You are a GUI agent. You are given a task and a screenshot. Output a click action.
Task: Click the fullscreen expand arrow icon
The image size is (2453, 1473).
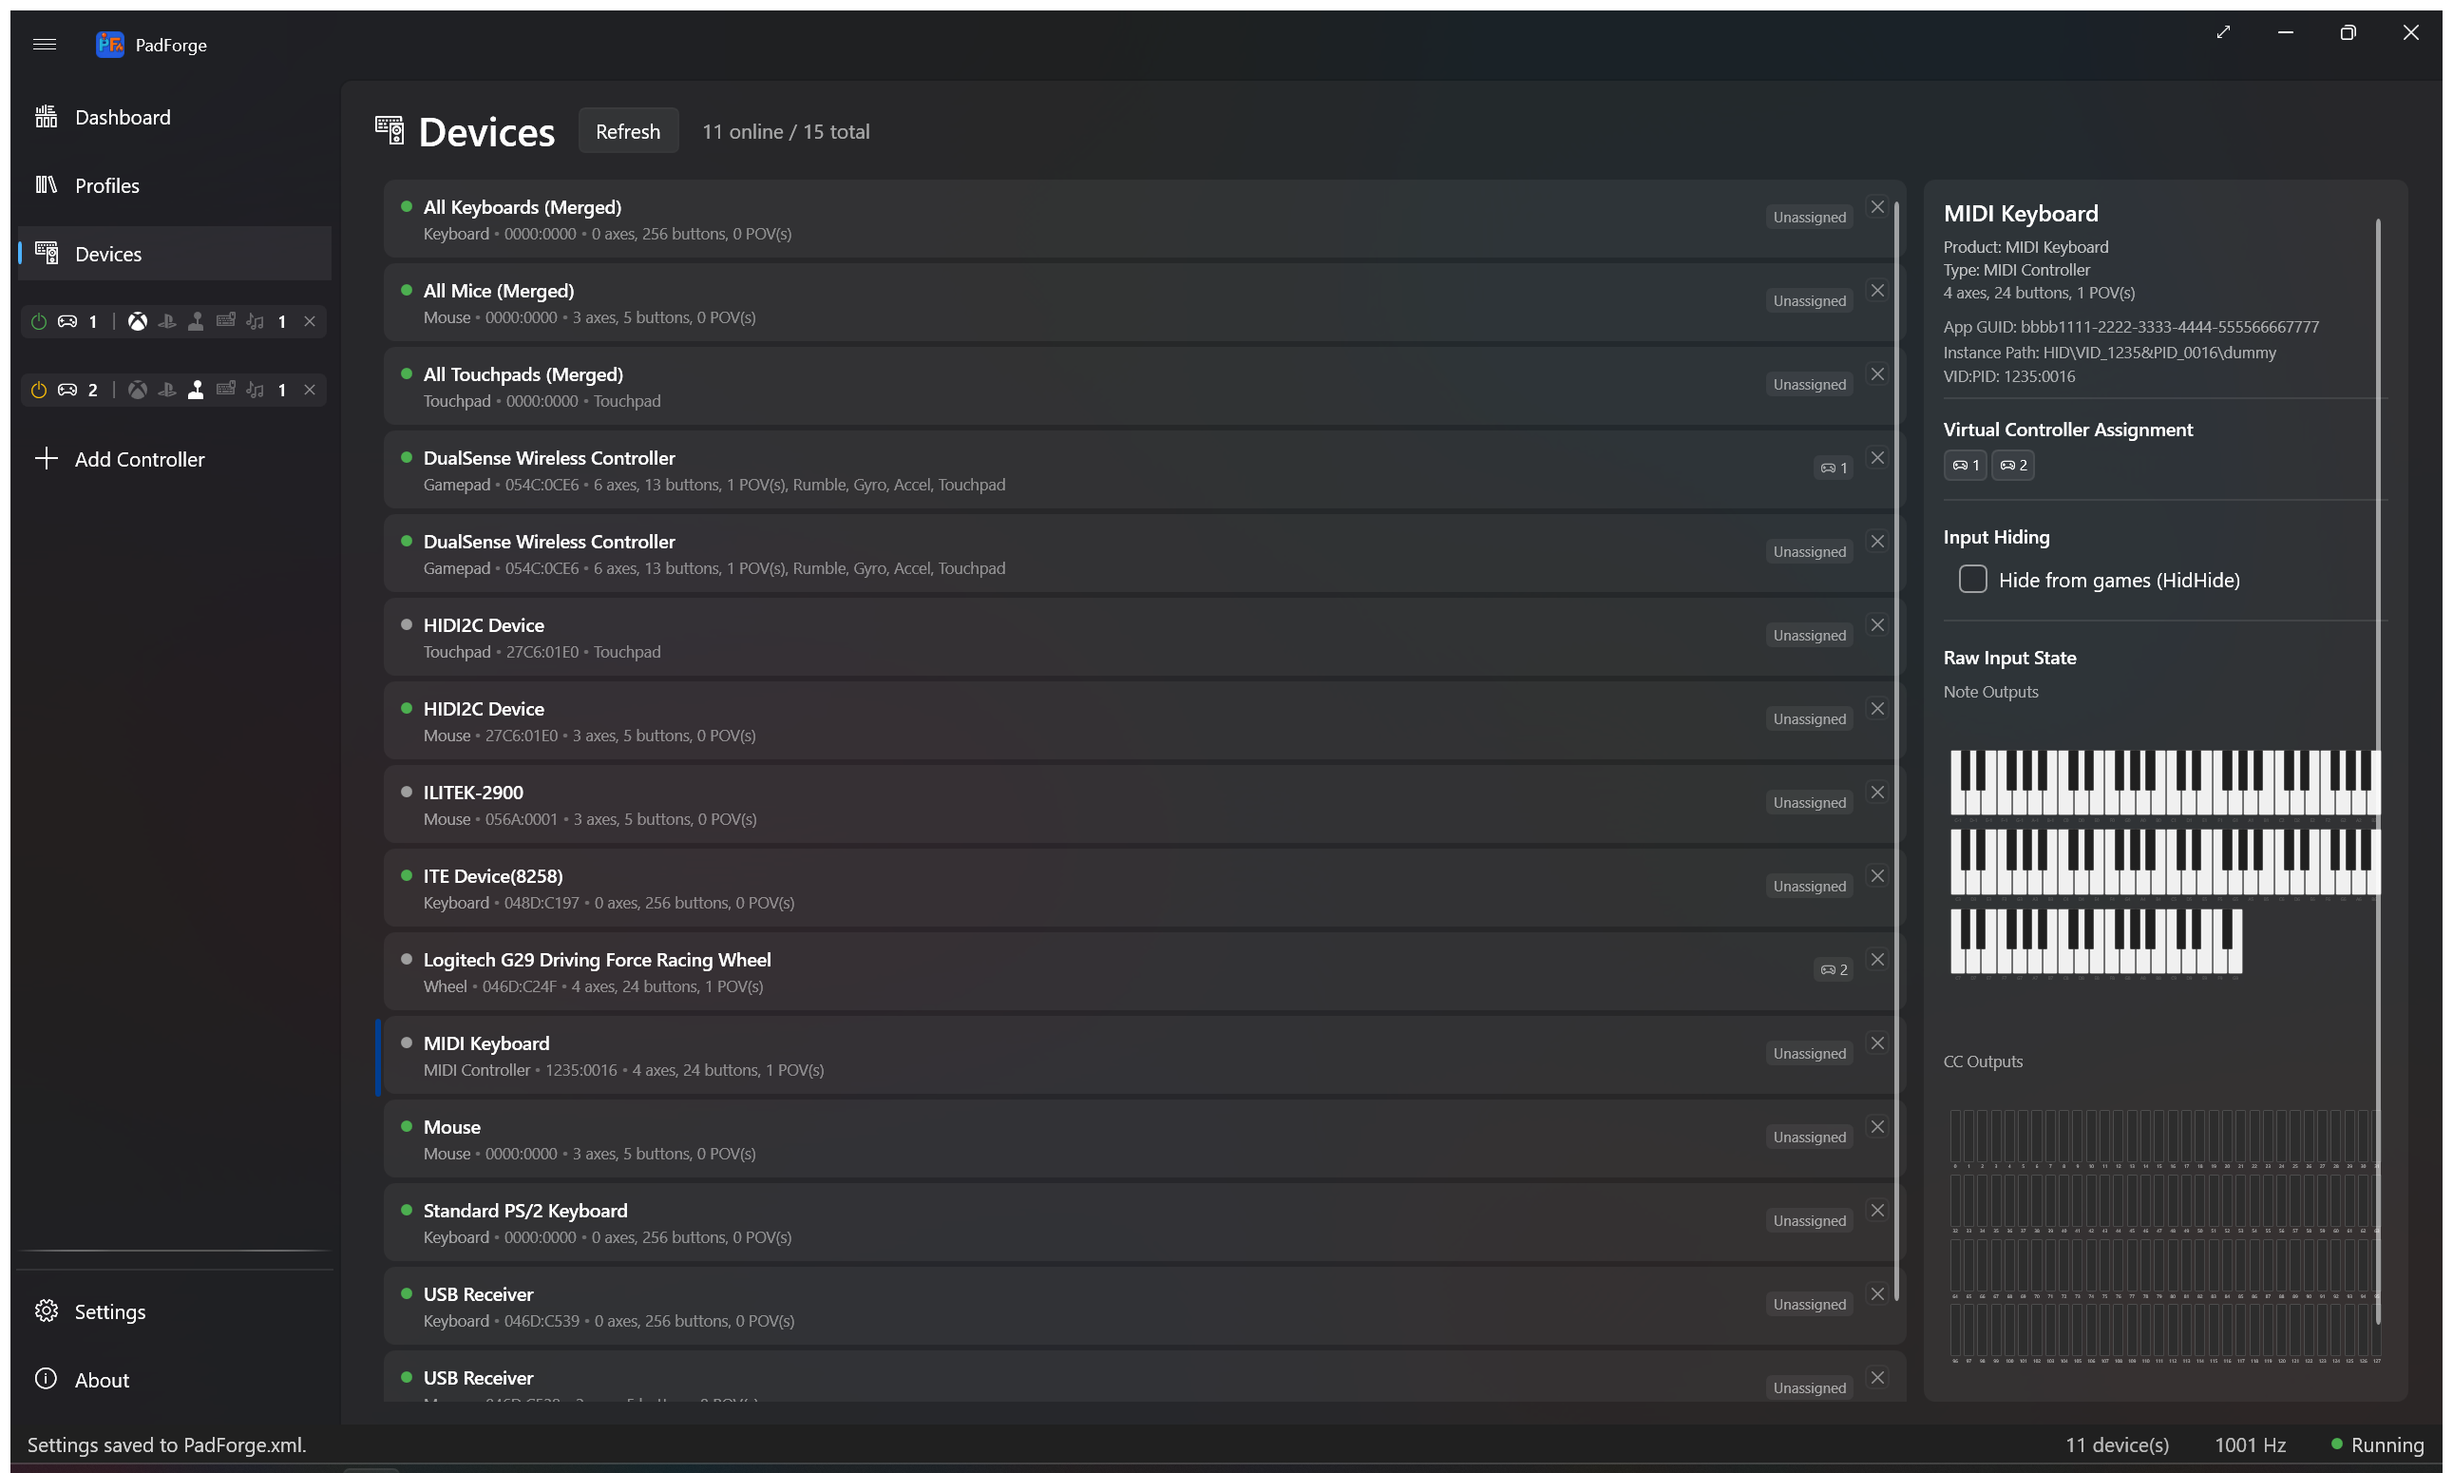click(2224, 32)
